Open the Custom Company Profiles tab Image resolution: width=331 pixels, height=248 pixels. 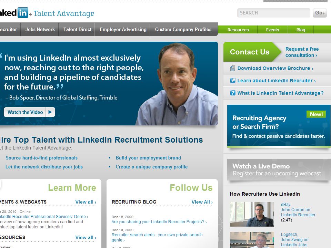(x=183, y=30)
